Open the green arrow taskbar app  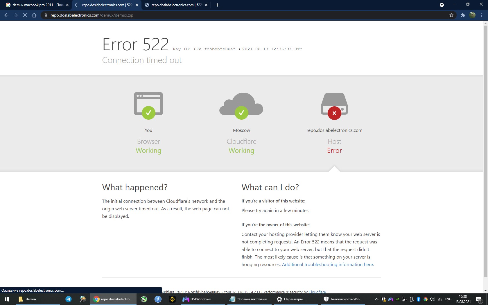tap(144, 299)
